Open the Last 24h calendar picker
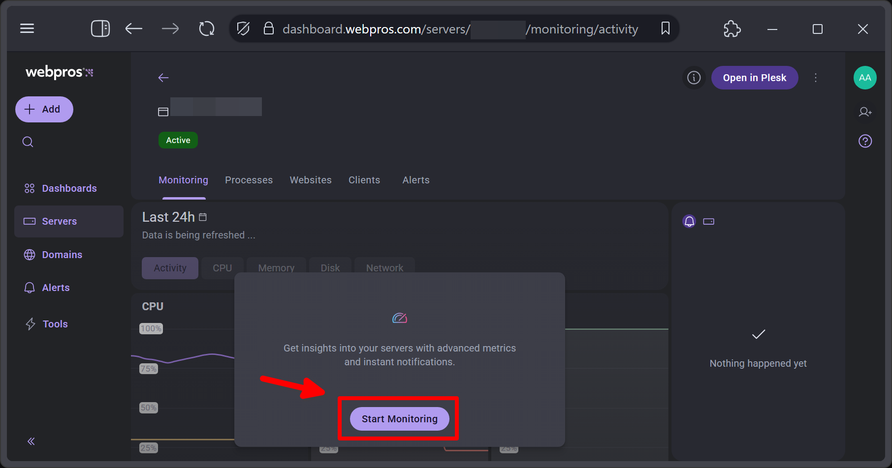 pos(203,217)
